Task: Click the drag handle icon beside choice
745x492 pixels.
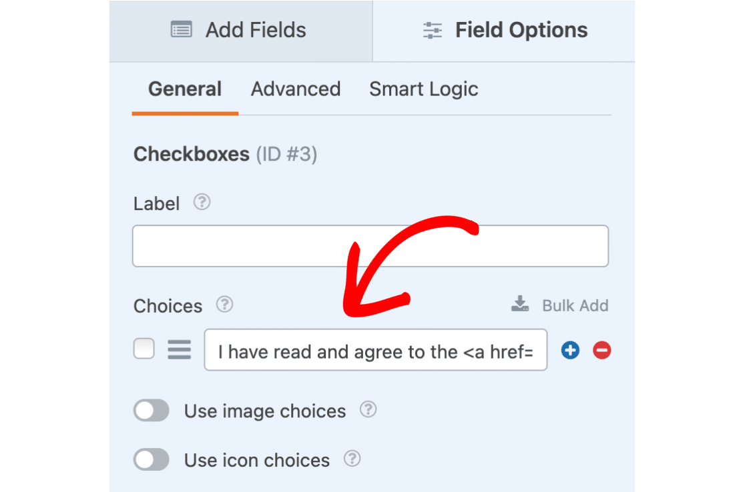Action: tap(179, 349)
